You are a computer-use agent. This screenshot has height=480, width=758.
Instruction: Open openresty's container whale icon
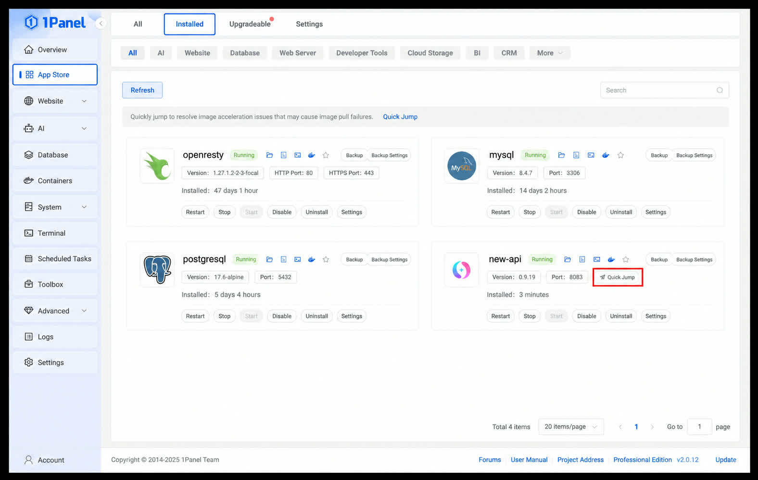pyautogui.click(x=312, y=155)
